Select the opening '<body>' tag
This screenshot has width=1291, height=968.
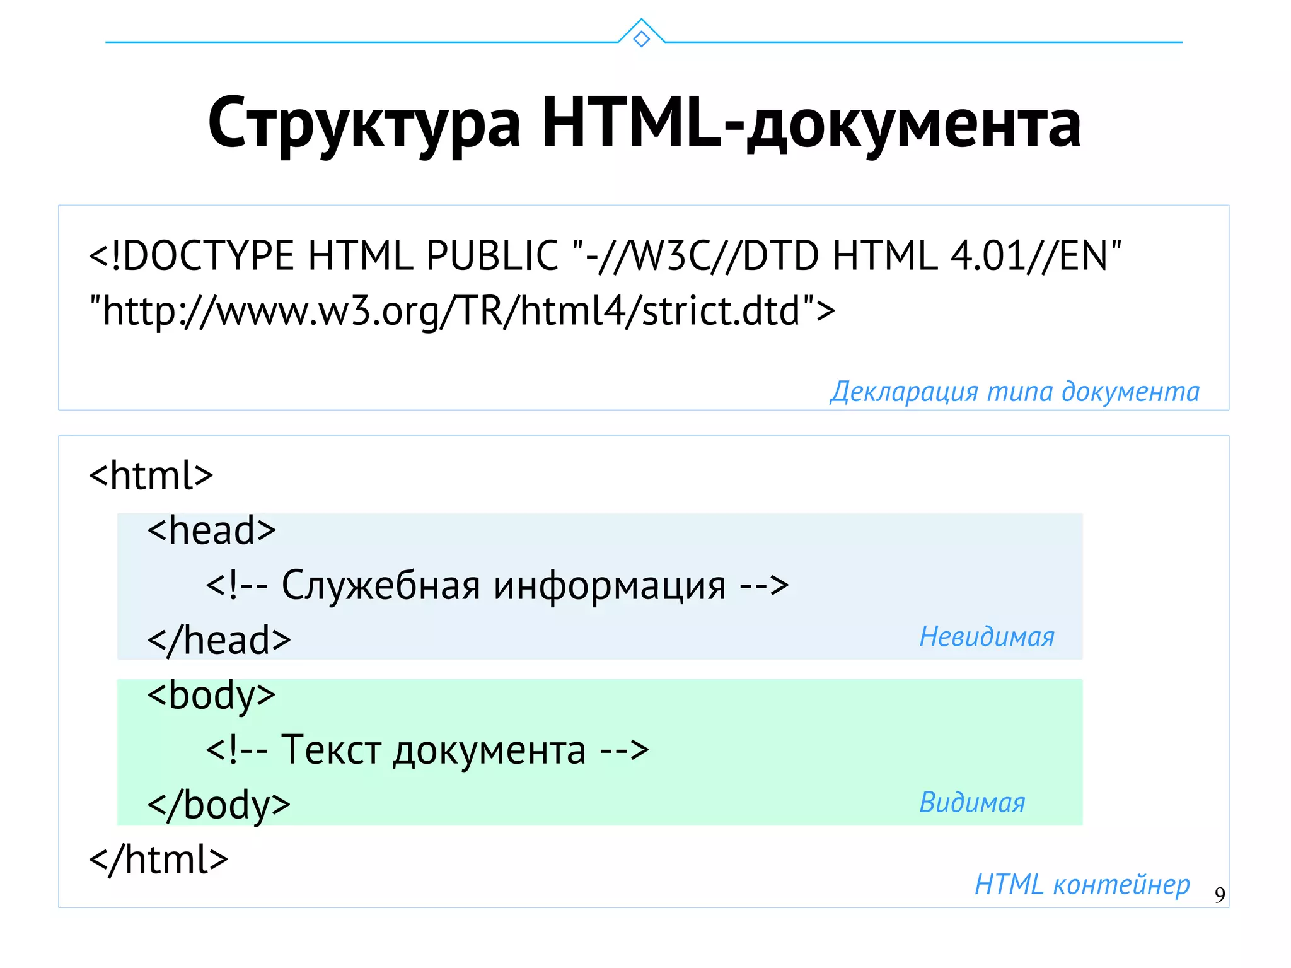click(211, 696)
